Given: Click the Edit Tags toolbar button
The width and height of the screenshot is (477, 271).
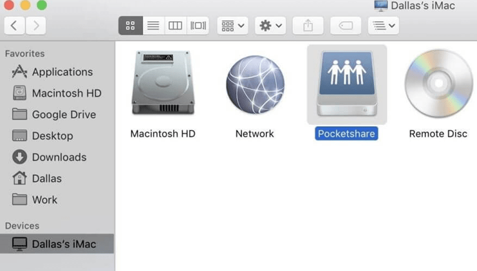Looking at the screenshot, I should pyautogui.click(x=346, y=26).
